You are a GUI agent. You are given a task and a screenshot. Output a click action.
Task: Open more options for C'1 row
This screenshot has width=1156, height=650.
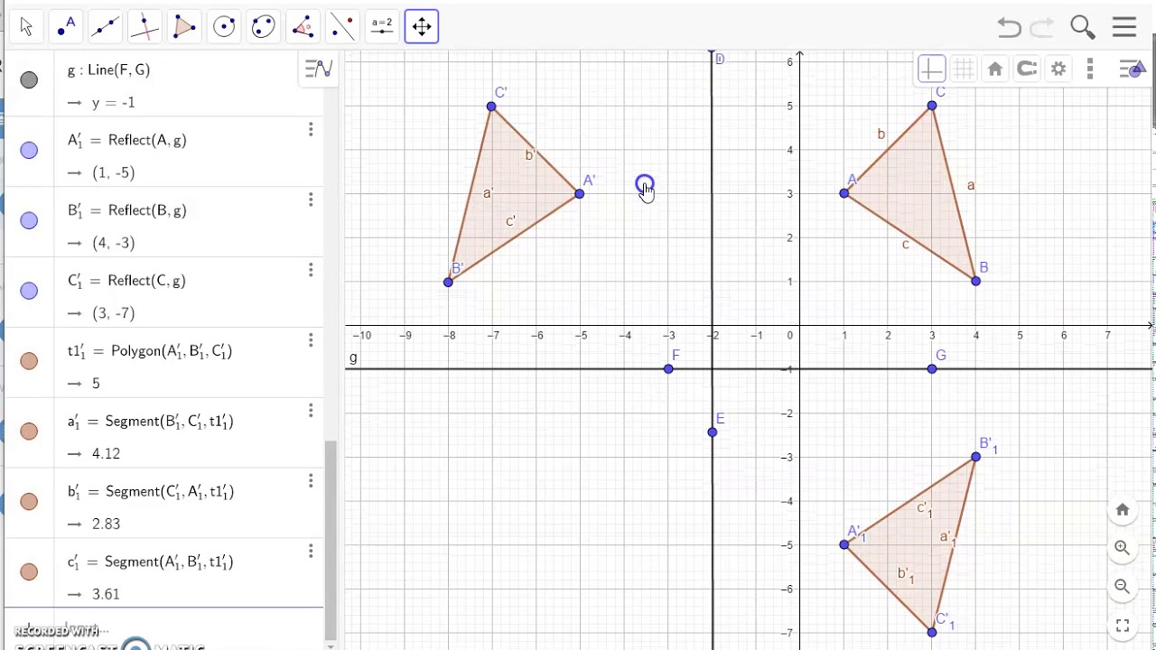[311, 270]
